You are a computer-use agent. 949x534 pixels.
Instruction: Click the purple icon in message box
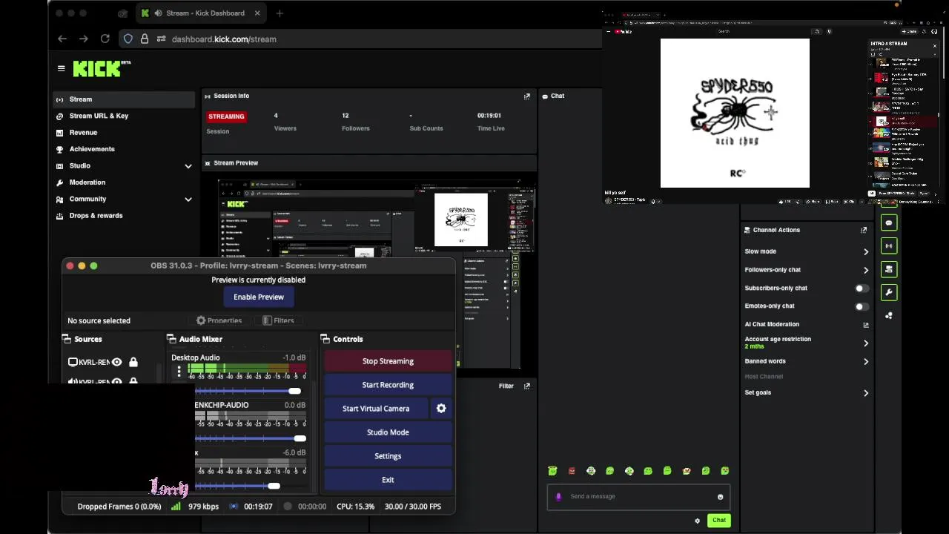559,497
